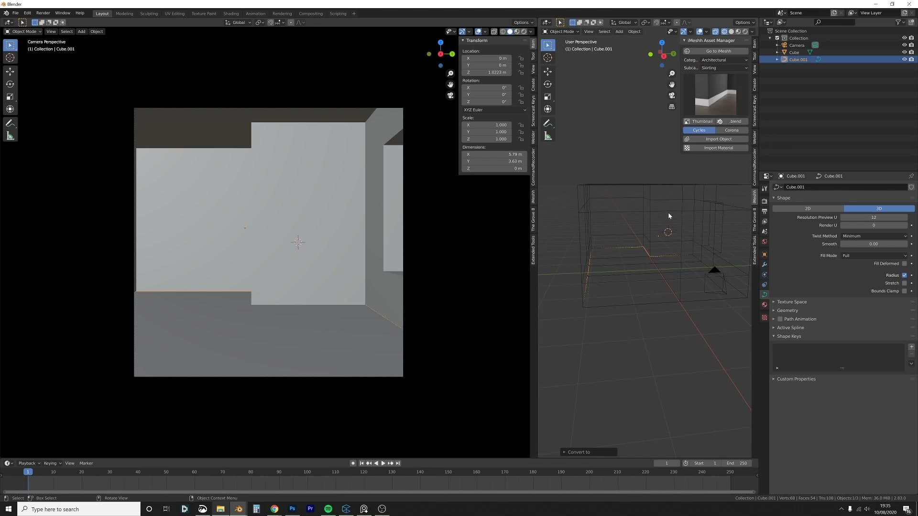This screenshot has width=918, height=516.
Task: Click the timeline play button
Action: (x=383, y=463)
